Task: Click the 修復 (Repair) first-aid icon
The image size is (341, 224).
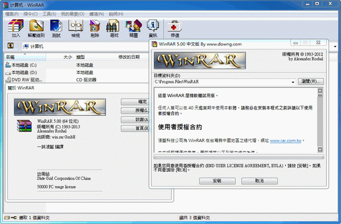Action: coord(174,26)
